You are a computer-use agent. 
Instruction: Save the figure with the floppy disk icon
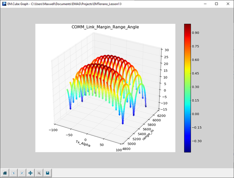(48, 173)
